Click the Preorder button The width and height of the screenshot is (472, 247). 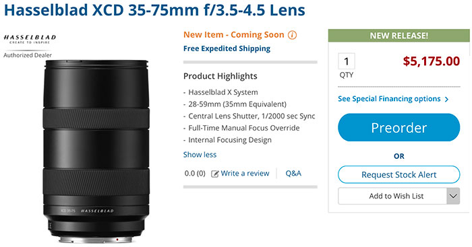pos(399,127)
